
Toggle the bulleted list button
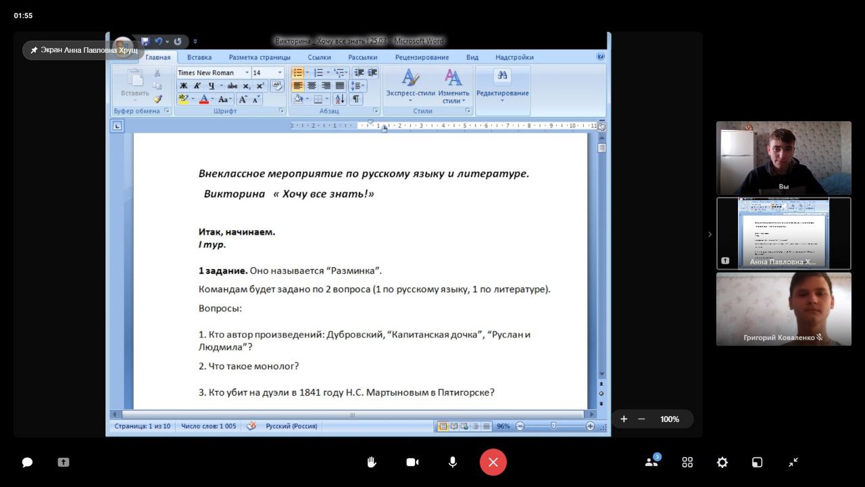pyautogui.click(x=297, y=72)
